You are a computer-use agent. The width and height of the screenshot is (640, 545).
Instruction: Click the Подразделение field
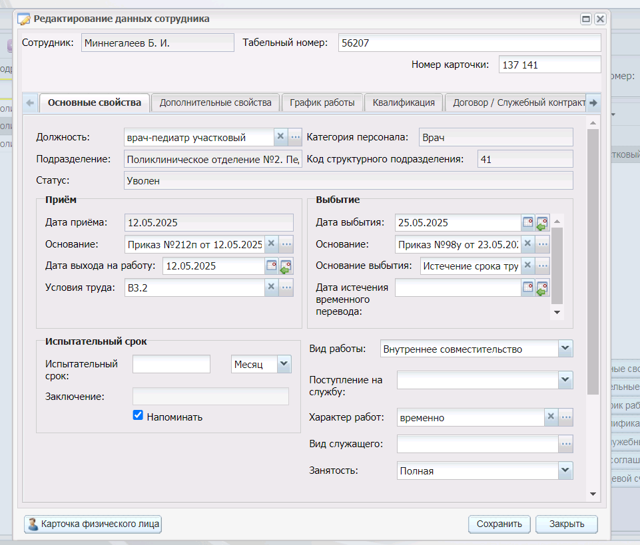click(x=213, y=159)
